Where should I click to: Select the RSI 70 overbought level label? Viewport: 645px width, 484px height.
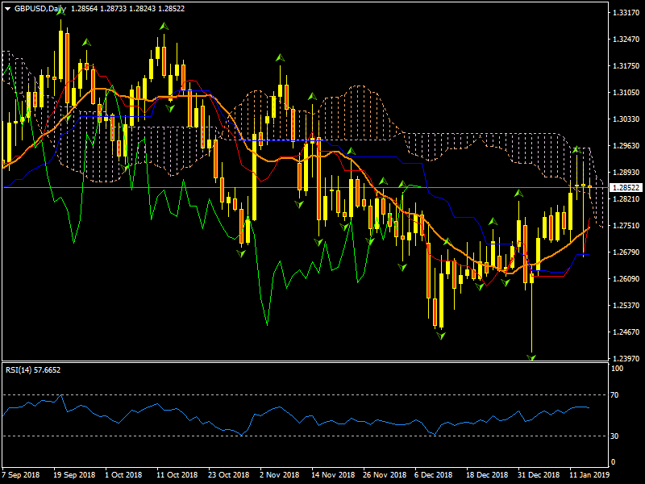617,395
